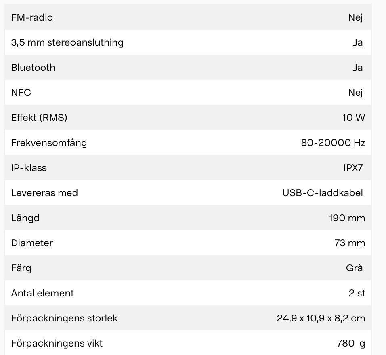Viewport: 386px width, 355px height.
Task: Select the Diameter label text
Action: tap(32, 243)
